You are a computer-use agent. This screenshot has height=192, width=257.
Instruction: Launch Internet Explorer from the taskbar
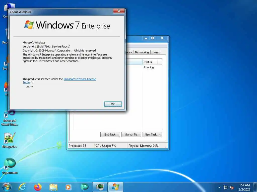22,187
